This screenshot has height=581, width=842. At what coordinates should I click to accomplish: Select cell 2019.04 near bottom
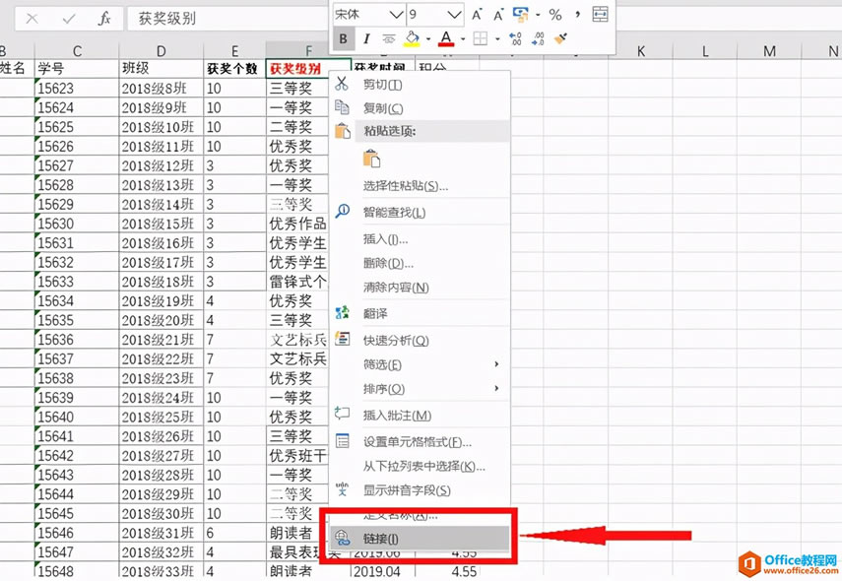(383, 571)
